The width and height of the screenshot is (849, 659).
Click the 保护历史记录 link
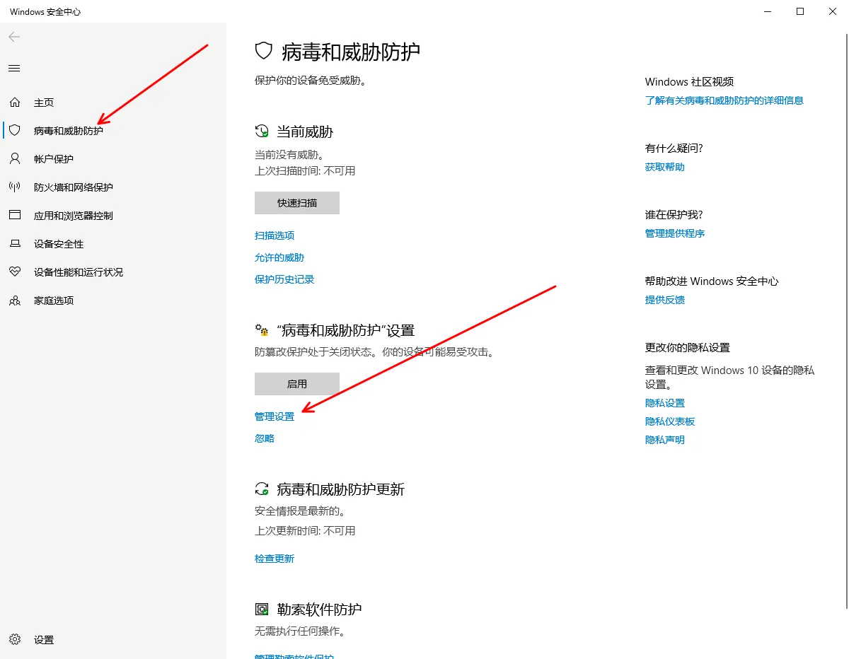click(284, 279)
